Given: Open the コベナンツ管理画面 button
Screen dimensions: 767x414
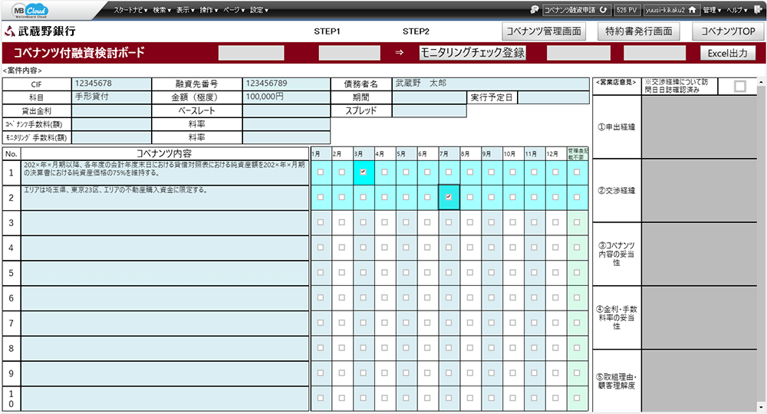Looking at the screenshot, I should click(544, 31).
